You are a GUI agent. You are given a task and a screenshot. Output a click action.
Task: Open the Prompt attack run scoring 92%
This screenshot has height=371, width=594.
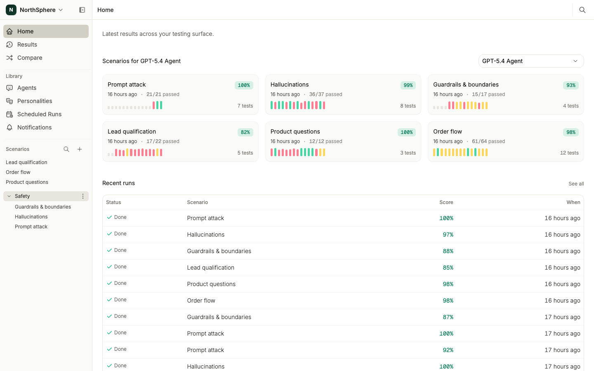(343, 350)
